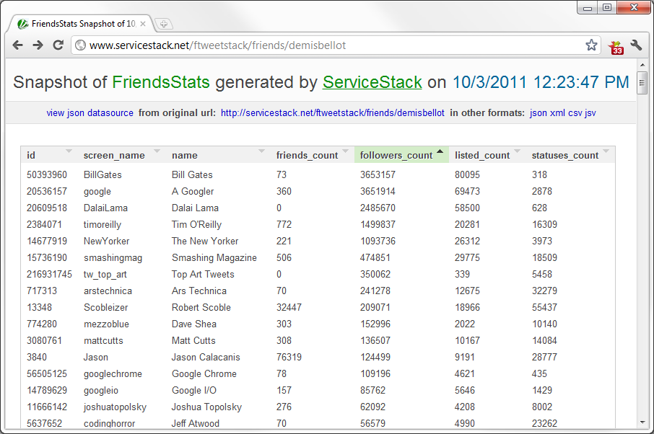Open the ServiceStack link in the heading
Viewport: 654px width, 434px height.
pyautogui.click(x=372, y=82)
